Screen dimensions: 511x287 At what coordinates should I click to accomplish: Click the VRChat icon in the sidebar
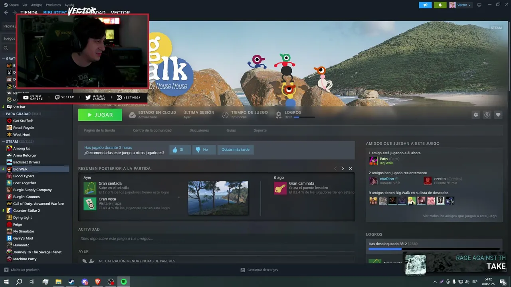(9, 107)
